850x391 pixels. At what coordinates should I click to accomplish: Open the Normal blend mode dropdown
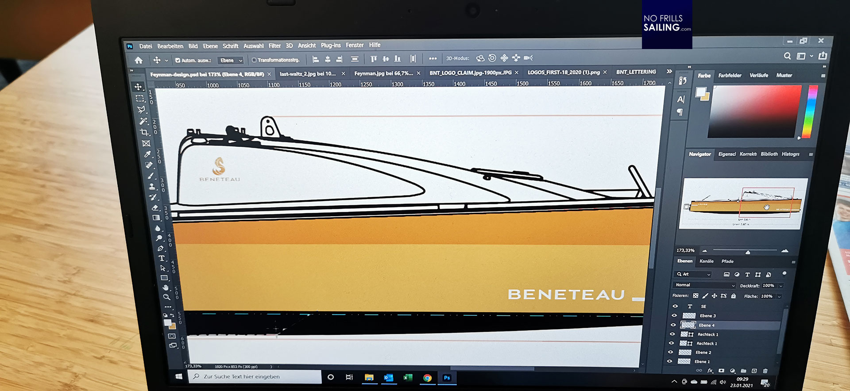(x=704, y=285)
